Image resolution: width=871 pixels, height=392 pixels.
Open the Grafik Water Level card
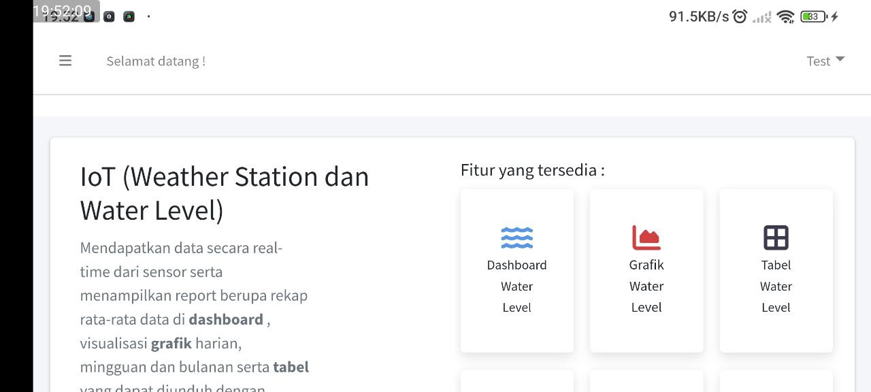[646, 271]
